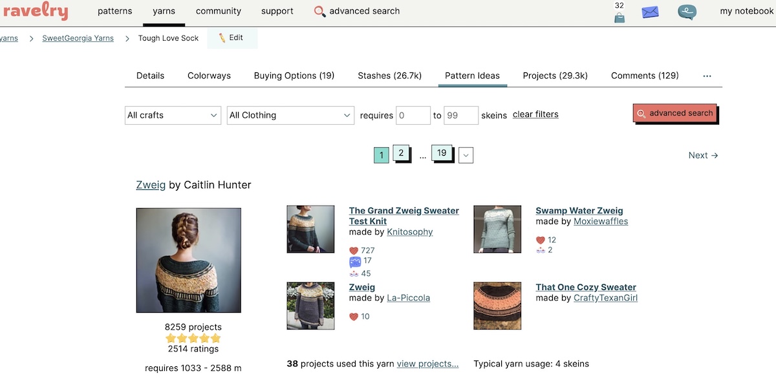Click the Next page link
Viewport: 776px width, 378px height.
704,155
